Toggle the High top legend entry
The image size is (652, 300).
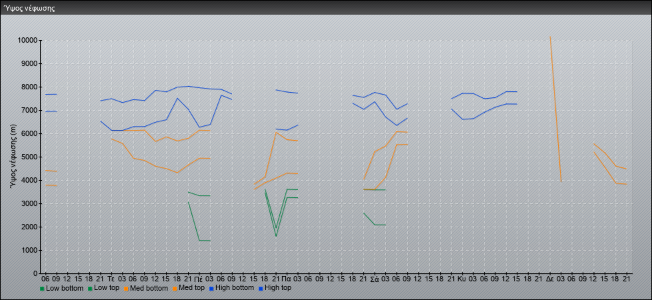pyautogui.click(x=274, y=288)
